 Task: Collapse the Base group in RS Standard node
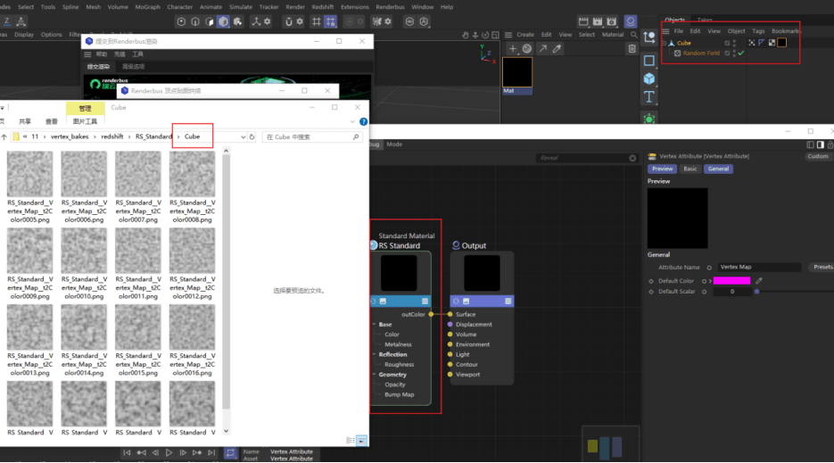(x=375, y=324)
